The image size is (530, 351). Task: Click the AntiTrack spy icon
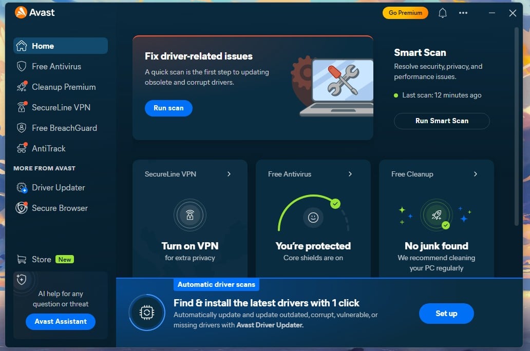pos(22,148)
